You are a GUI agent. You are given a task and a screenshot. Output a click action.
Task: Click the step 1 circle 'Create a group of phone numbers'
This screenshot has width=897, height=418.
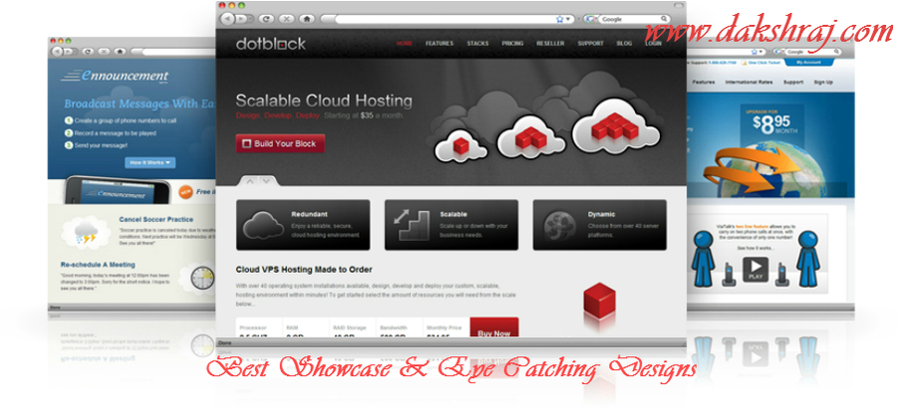pyautogui.click(x=69, y=120)
